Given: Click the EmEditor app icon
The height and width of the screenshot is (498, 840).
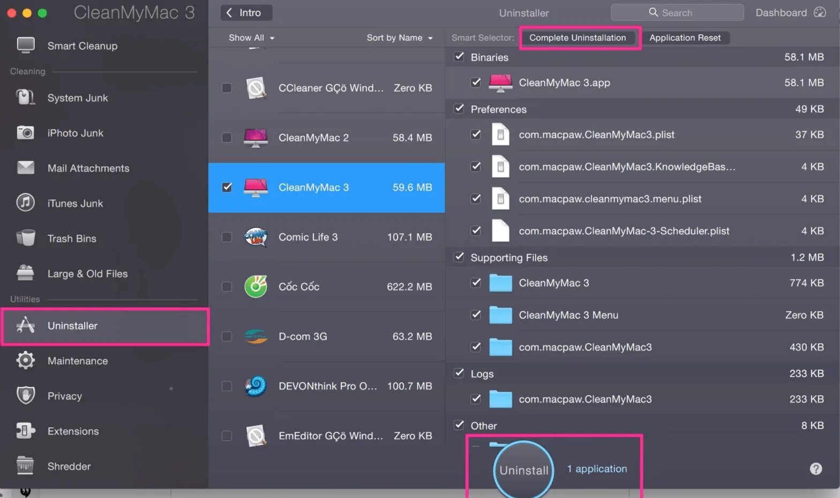Looking at the screenshot, I should click(256, 436).
